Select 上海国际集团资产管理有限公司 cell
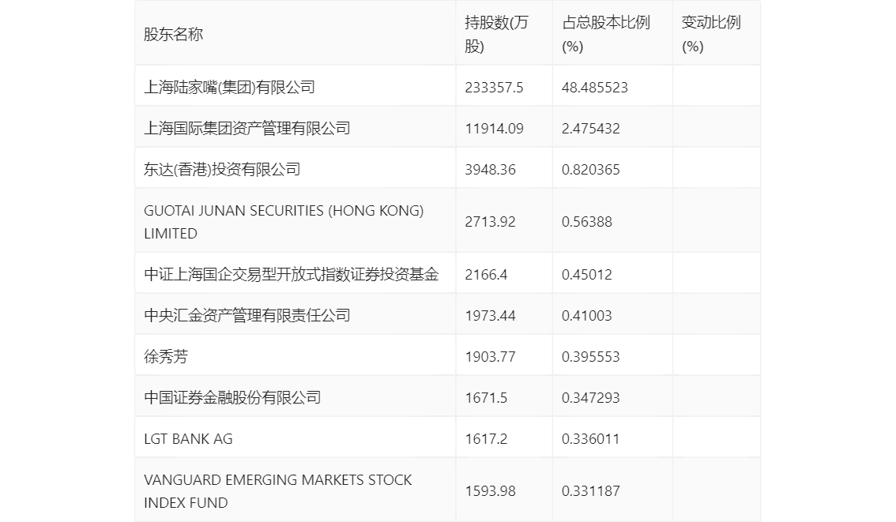 click(x=247, y=128)
